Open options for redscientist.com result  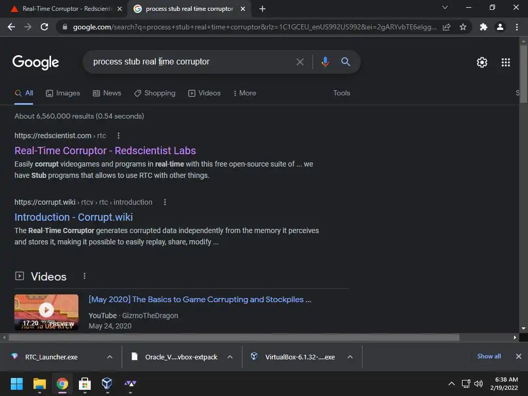(118, 136)
